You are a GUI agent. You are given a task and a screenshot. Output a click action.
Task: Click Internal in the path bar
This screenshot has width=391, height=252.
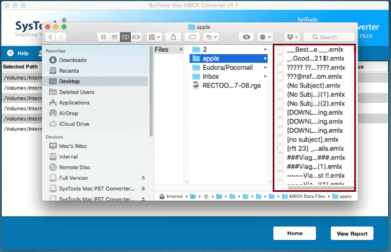tap(171, 196)
